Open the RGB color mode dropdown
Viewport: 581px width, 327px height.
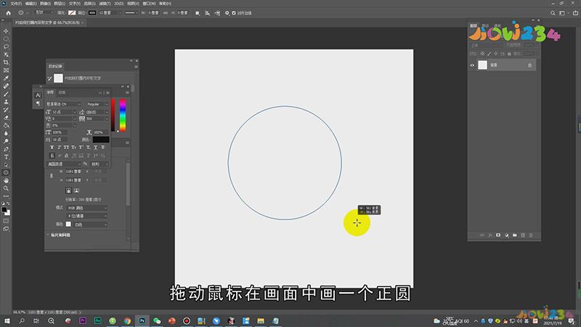(x=87, y=208)
